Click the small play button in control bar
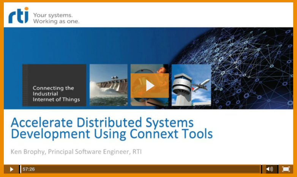Screen dimensions: 297x177 (x=11, y=169)
